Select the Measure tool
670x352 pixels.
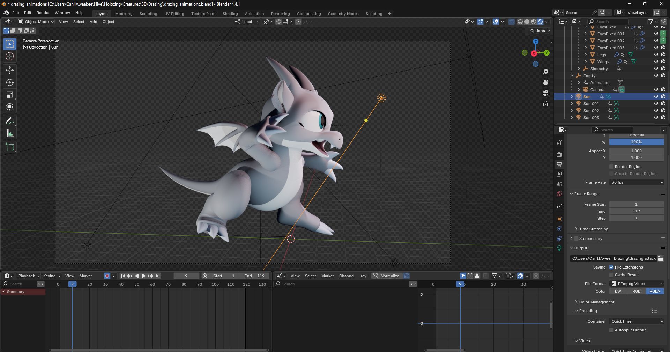click(10, 133)
